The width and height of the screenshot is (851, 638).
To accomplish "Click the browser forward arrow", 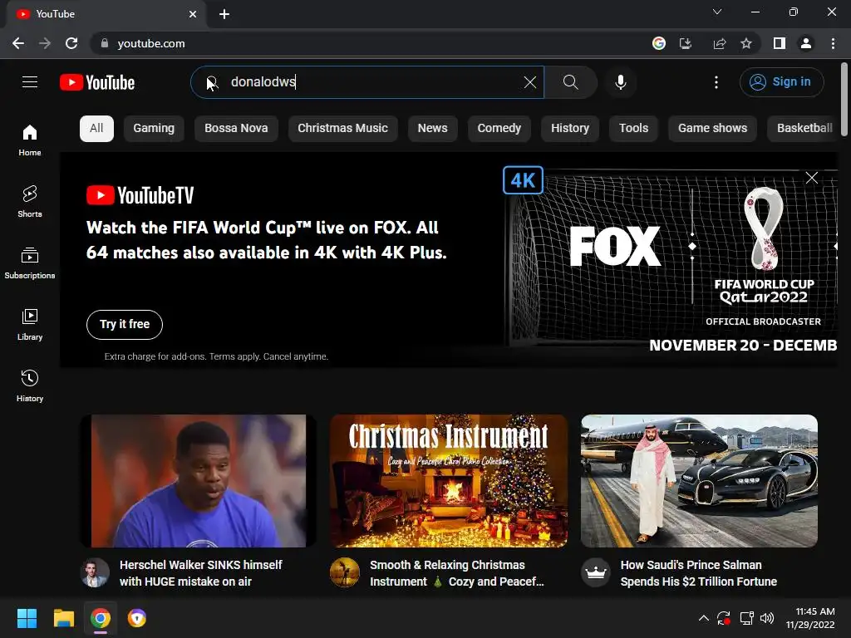I will 45,43.
